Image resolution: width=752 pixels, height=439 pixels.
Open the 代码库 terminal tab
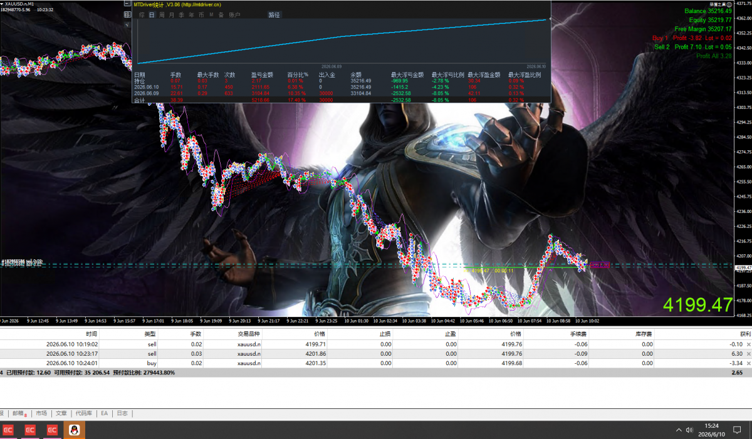pyautogui.click(x=84, y=413)
